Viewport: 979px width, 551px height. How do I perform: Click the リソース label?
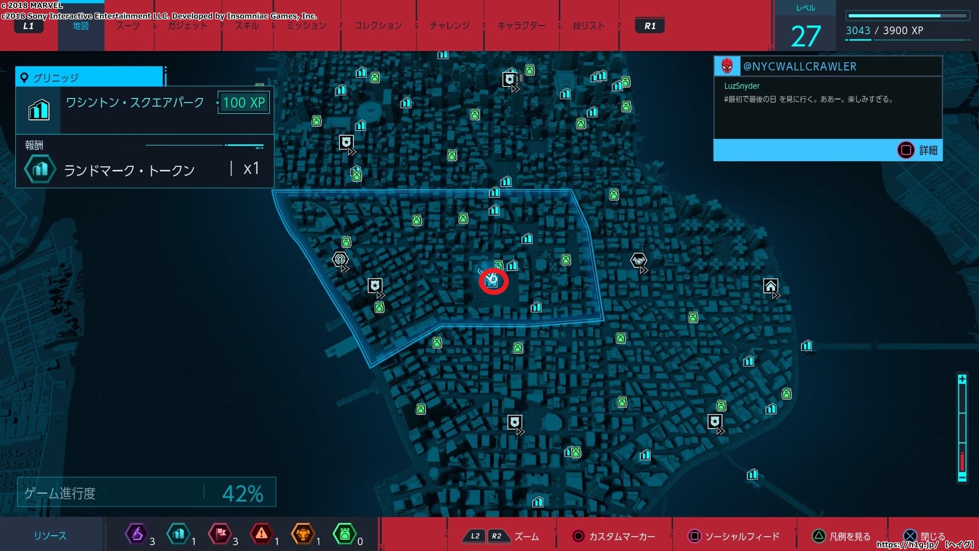(50, 536)
